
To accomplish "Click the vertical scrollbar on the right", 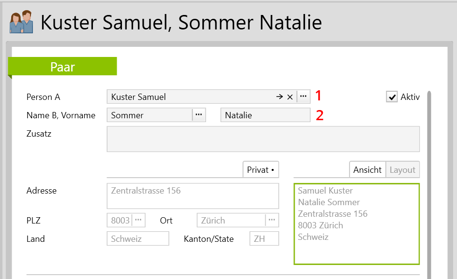I will (x=429, y=183).
